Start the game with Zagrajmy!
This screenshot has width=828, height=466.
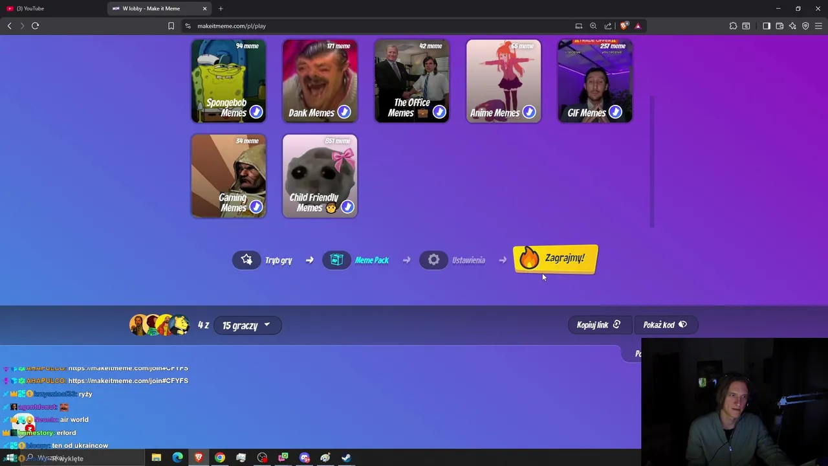(556, 259)
